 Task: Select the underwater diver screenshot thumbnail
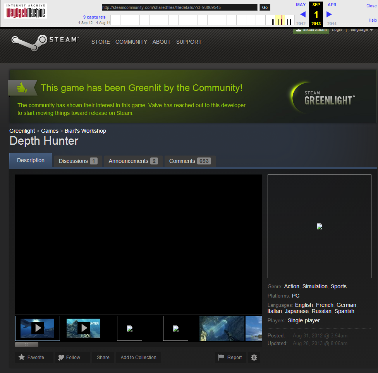[x=222, y=328]
